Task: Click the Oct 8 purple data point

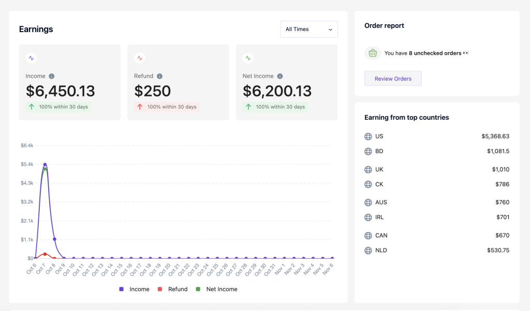Action: click(54, 239)
